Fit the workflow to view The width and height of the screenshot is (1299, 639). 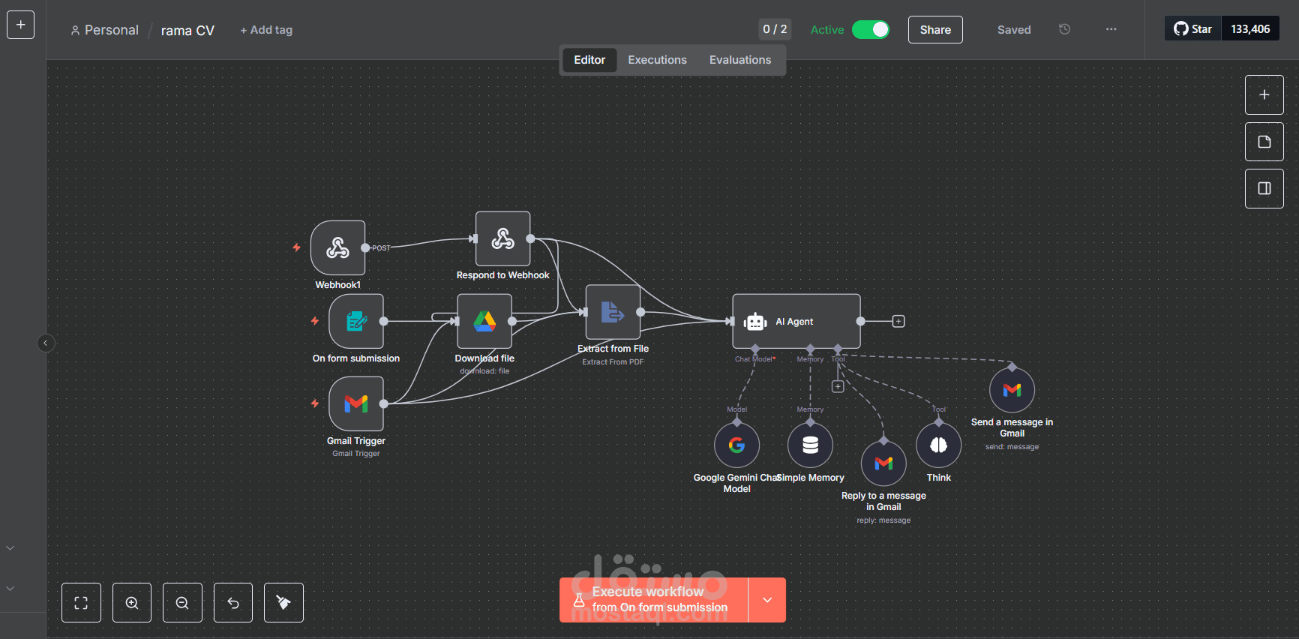[81, 602]
